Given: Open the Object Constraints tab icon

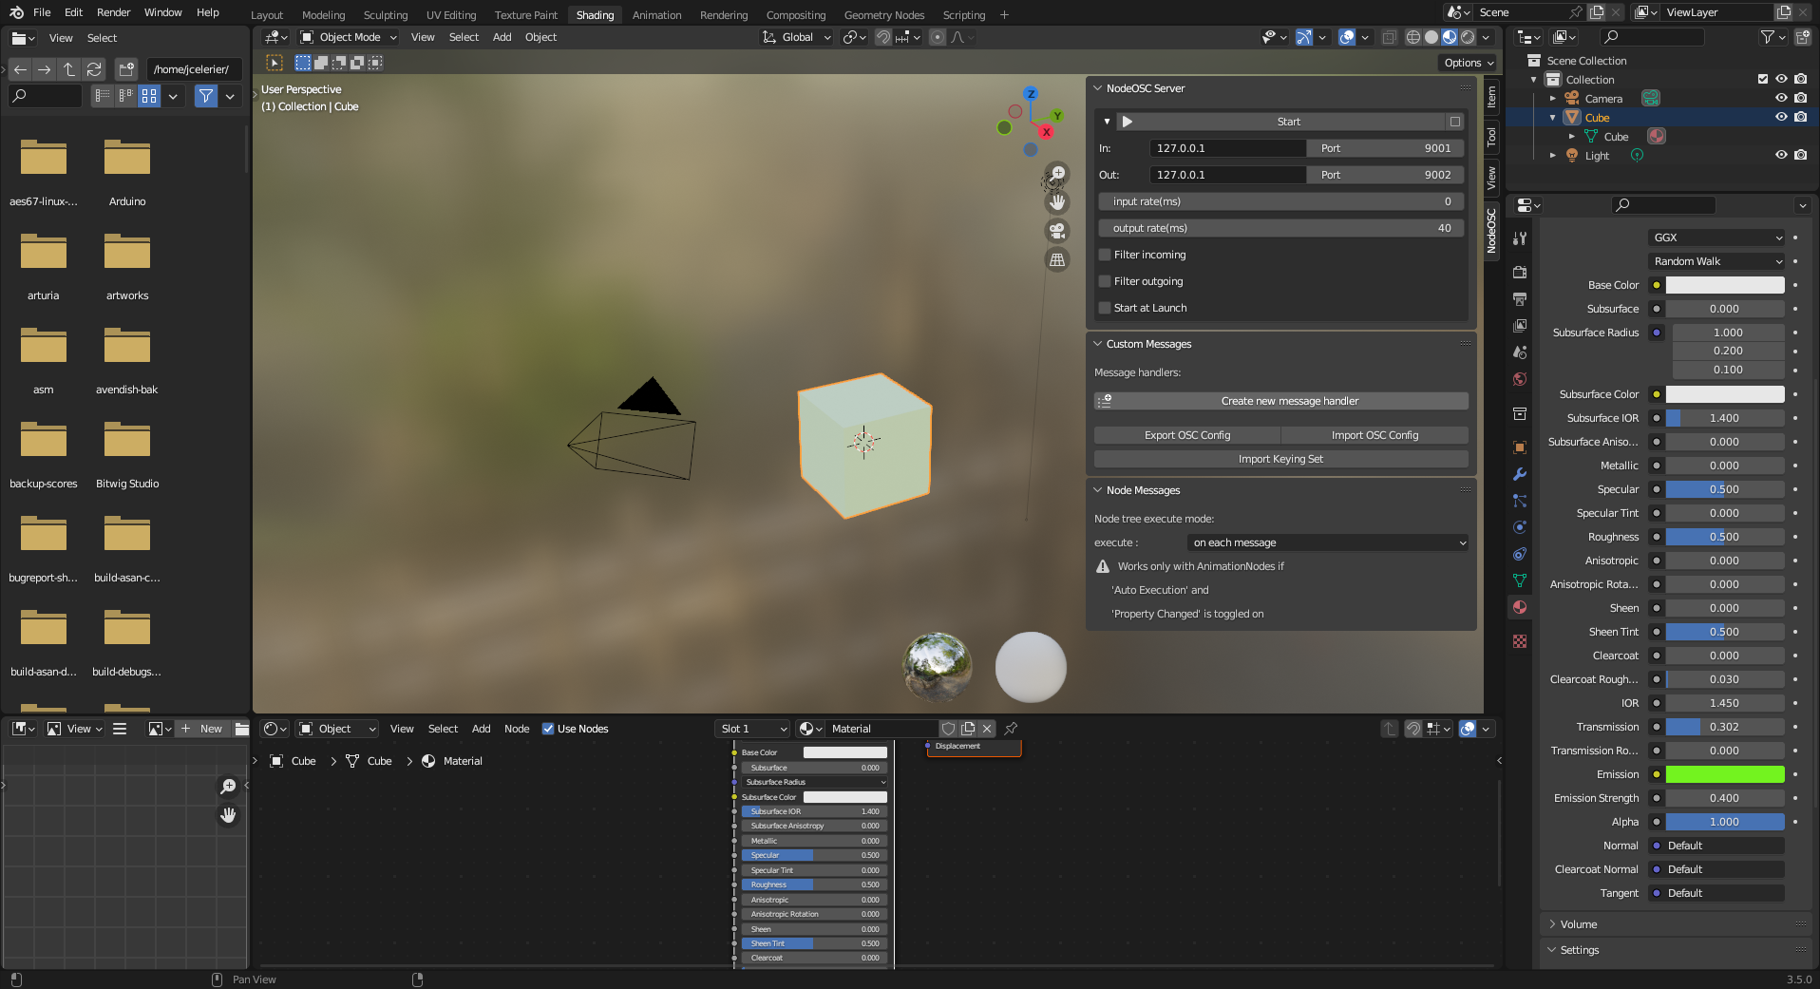Looking at the screenshot, I should 1520,554.
